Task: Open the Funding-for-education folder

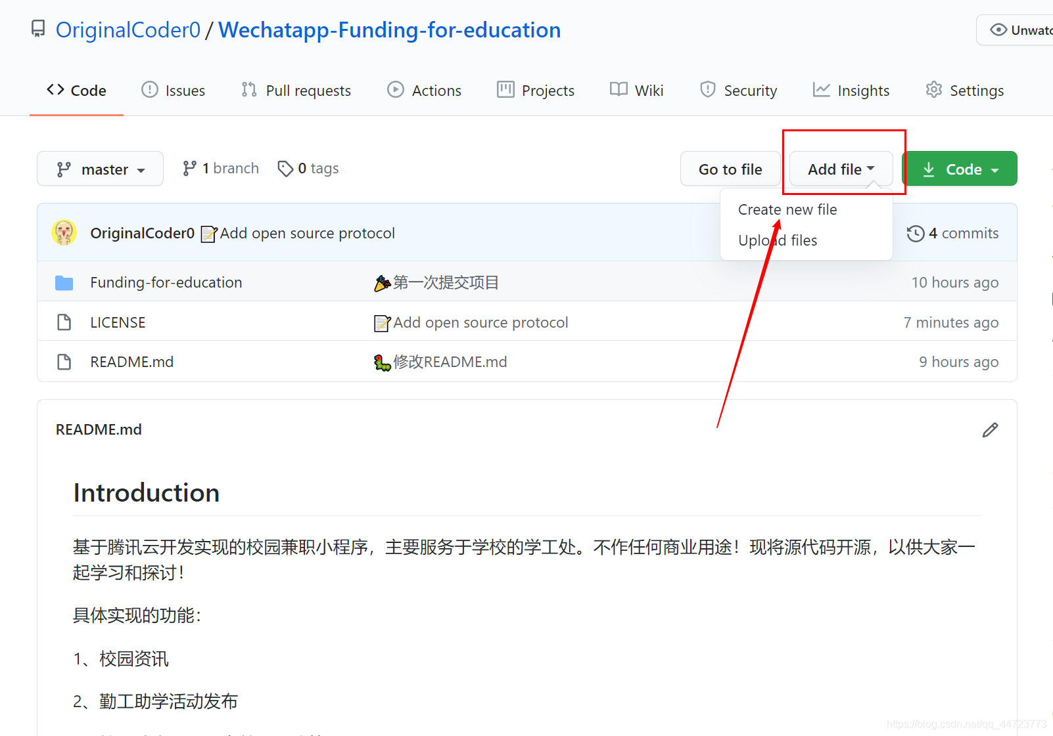Action: 166,282
